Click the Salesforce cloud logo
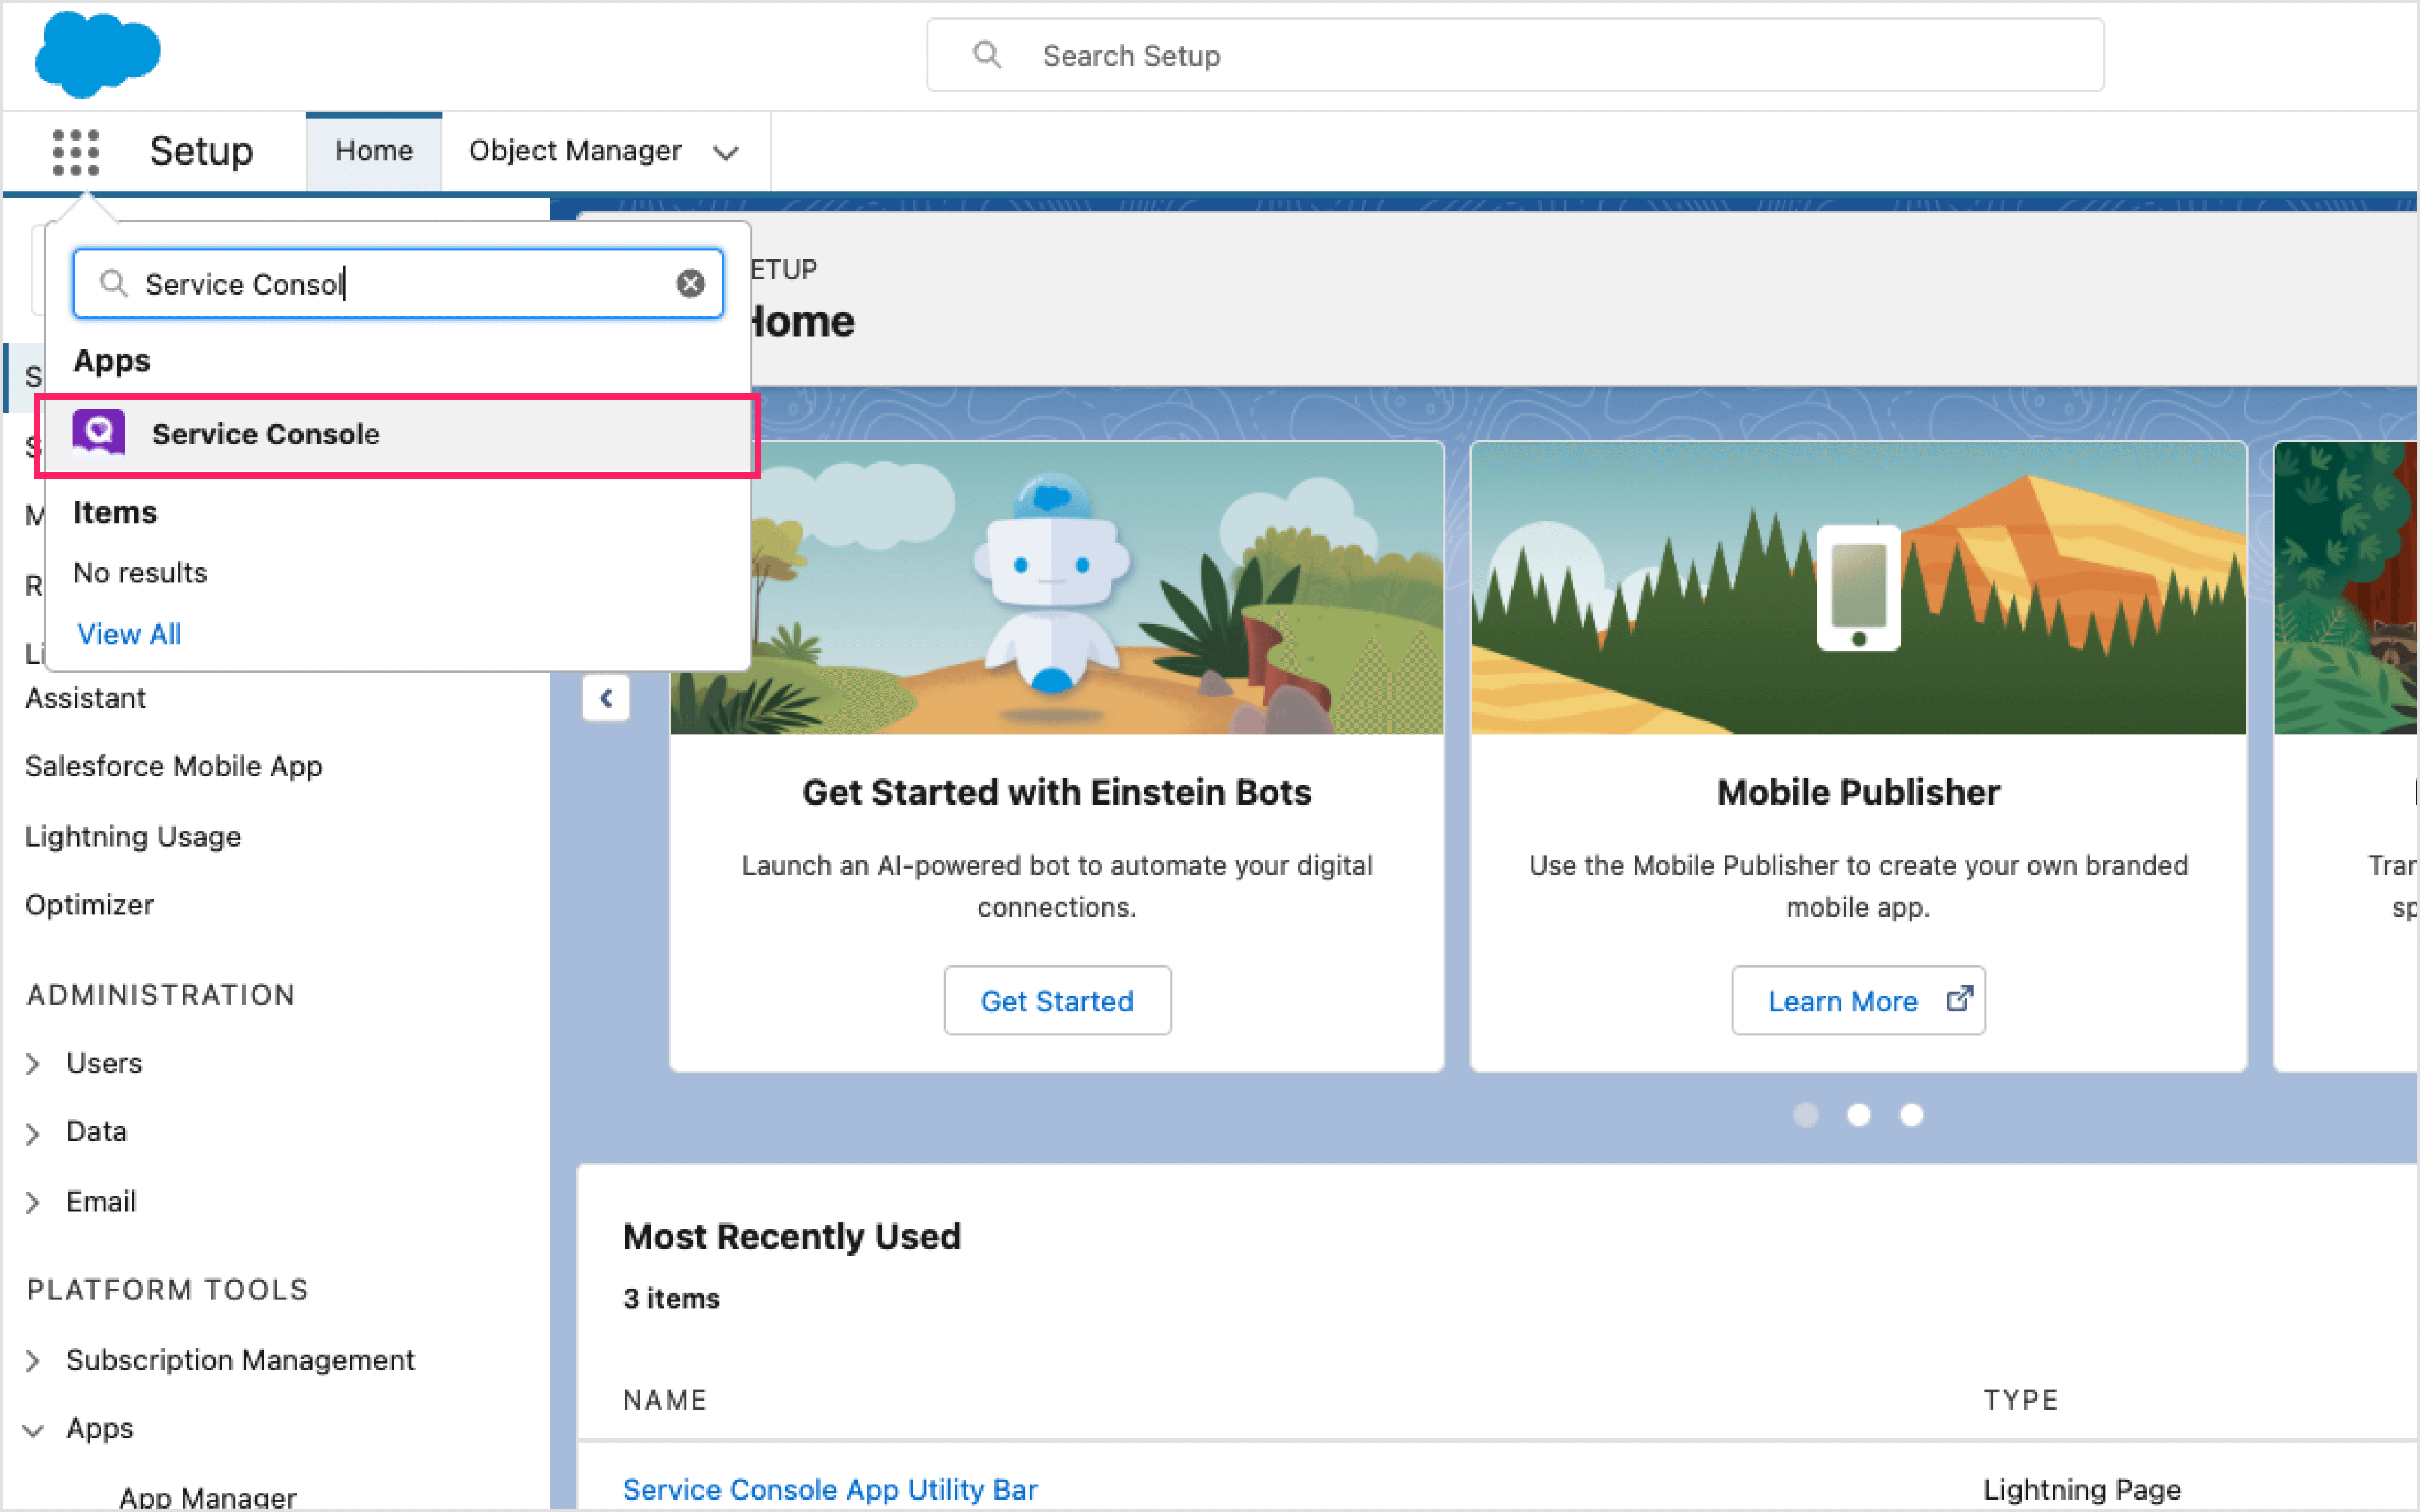The height and width of the screenshot is (1512, 2420). 98,55
